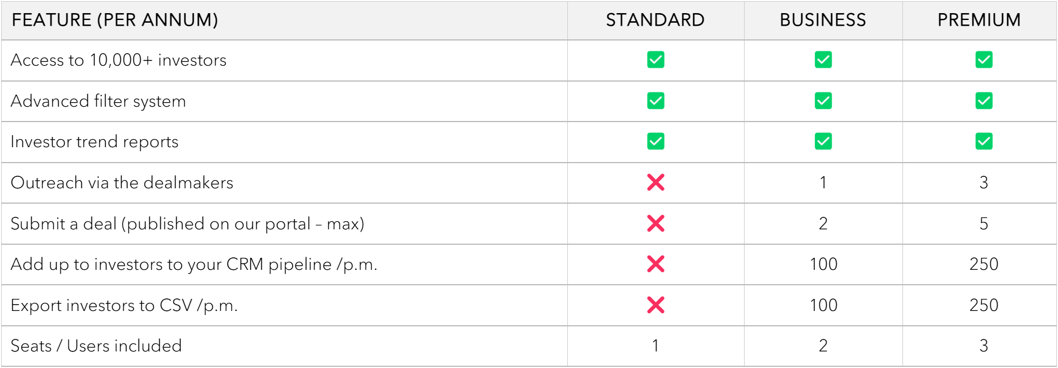
Task: Click Business value 100 for CRM pipeline
Action: tap(824, 264)
